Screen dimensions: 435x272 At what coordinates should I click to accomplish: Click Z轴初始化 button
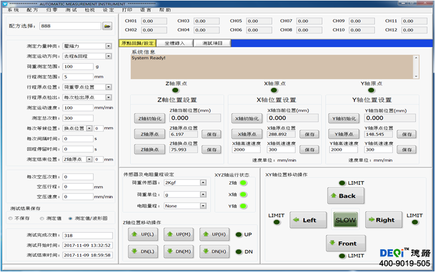pos(150,118)
